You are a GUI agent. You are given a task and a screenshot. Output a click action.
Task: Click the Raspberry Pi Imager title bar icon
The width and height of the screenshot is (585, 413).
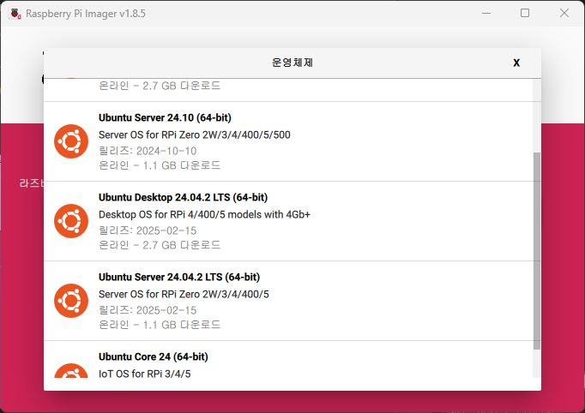coord(15,14)
